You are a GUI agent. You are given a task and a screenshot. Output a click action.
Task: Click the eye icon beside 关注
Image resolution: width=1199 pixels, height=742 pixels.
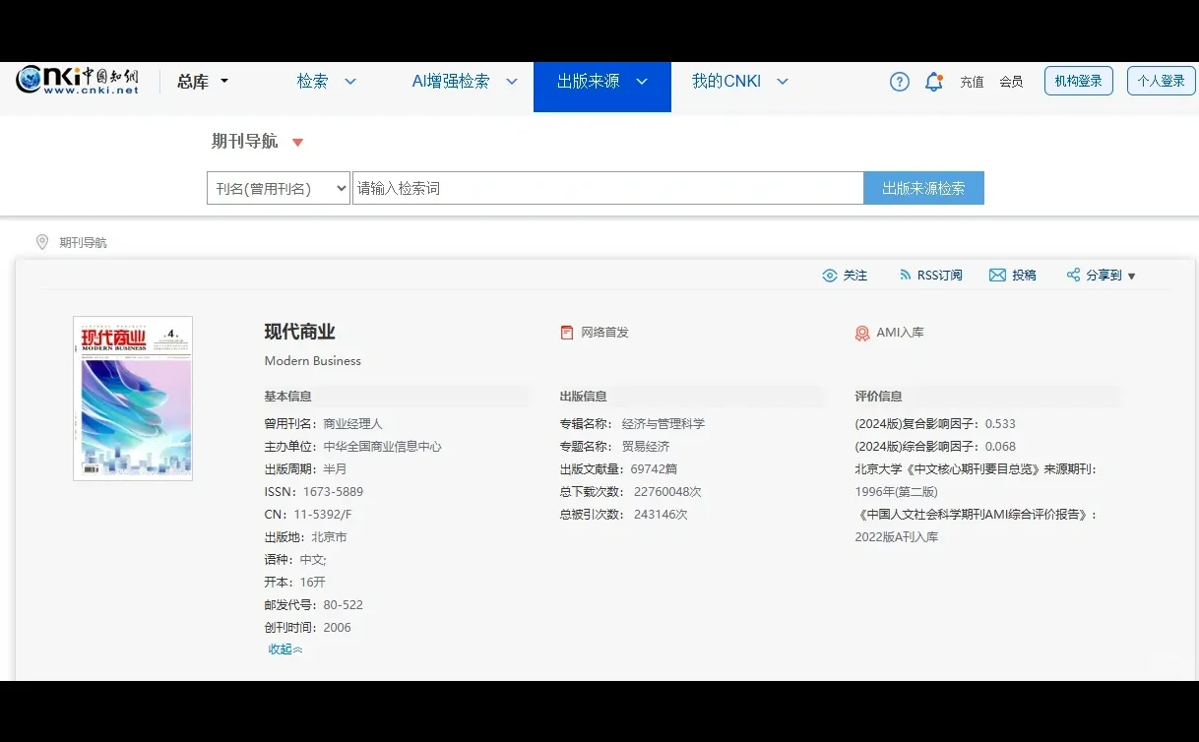click(x=830, y=276)
